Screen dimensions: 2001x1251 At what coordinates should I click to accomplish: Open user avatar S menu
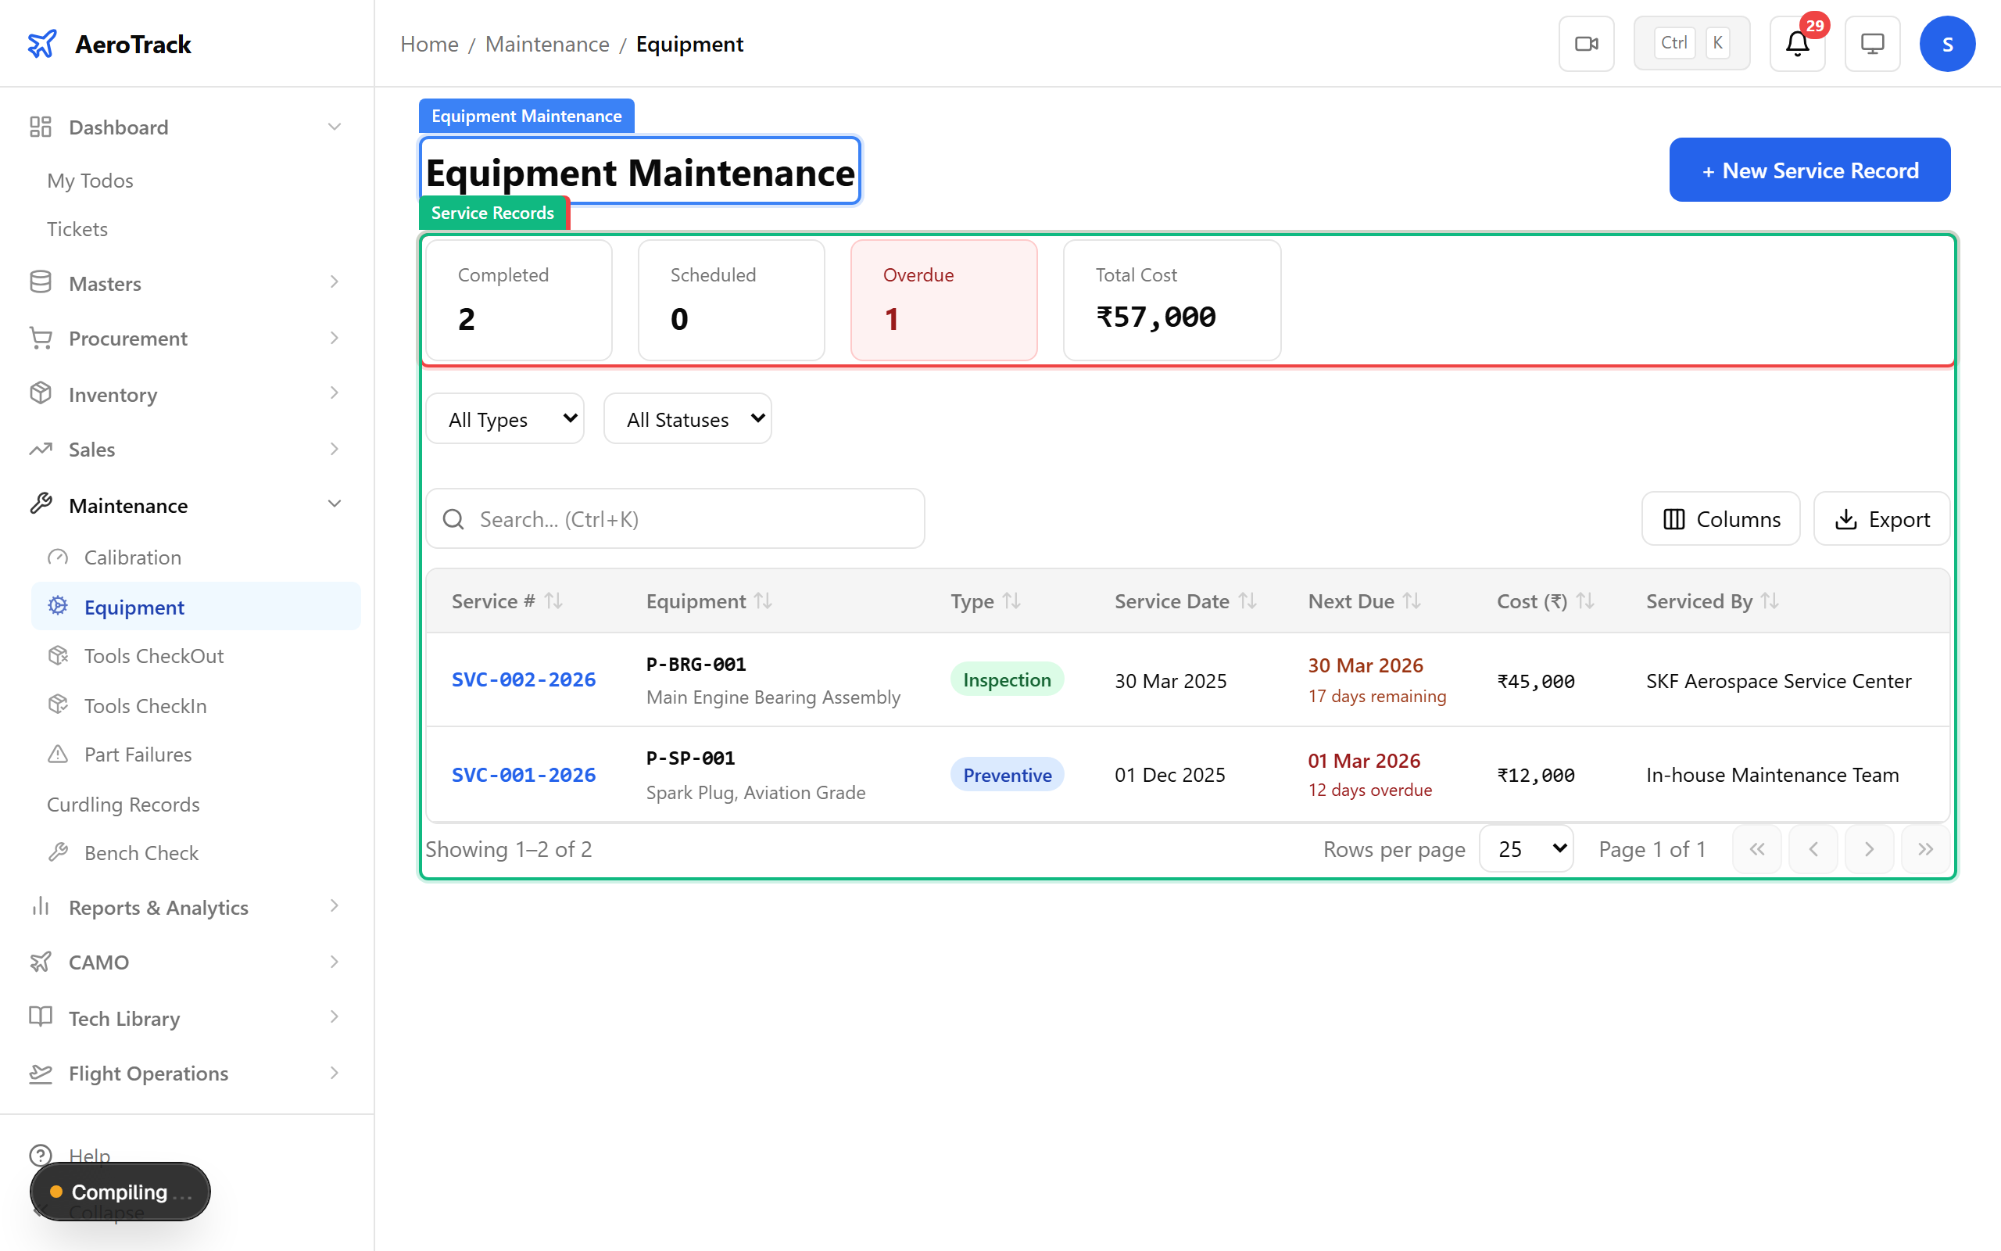coord(1946,44)
